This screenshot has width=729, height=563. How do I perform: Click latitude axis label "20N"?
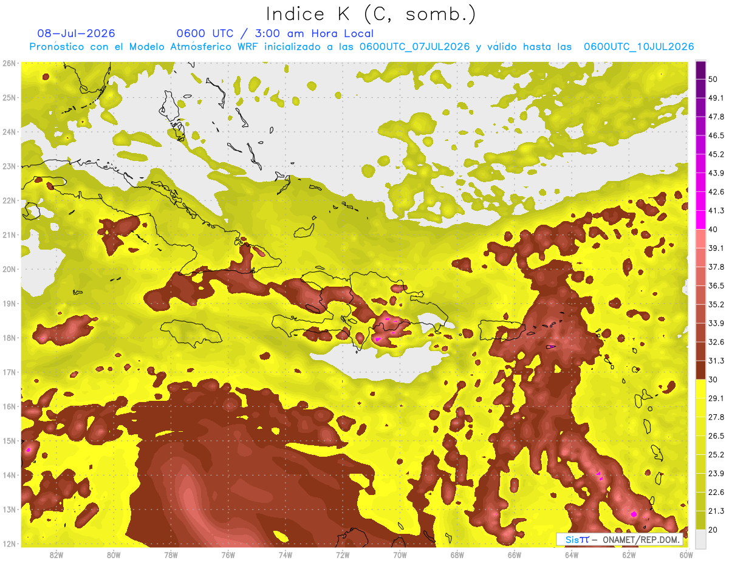(x=9, y=269)
